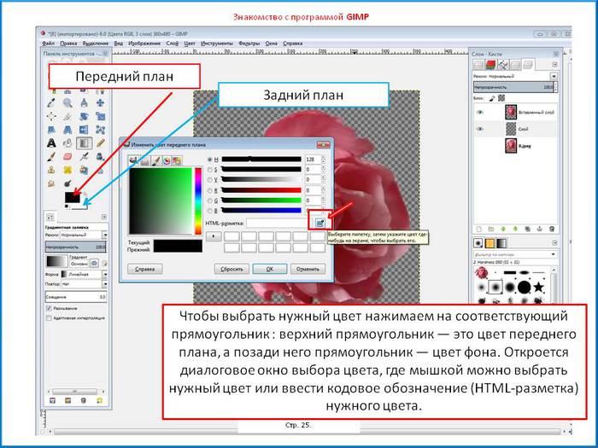Select the Scale tool

100,116
